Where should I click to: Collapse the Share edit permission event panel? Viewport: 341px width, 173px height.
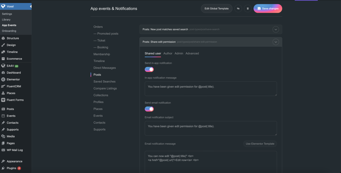pyautogui.click(x=275, y=42)
